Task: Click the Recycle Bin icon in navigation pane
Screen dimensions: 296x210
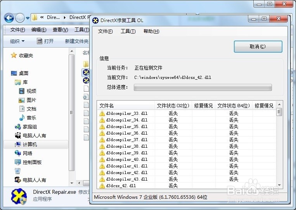Action: coord(17,171)
